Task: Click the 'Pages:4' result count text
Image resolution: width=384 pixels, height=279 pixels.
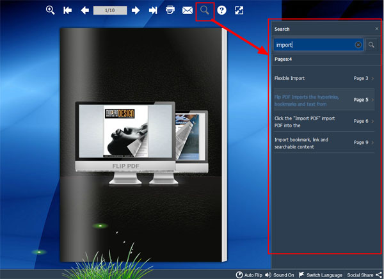Action: pos(283,59)
